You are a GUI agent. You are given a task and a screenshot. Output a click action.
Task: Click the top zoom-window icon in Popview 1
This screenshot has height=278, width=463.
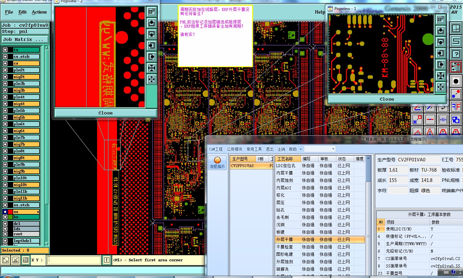(440, 19)
